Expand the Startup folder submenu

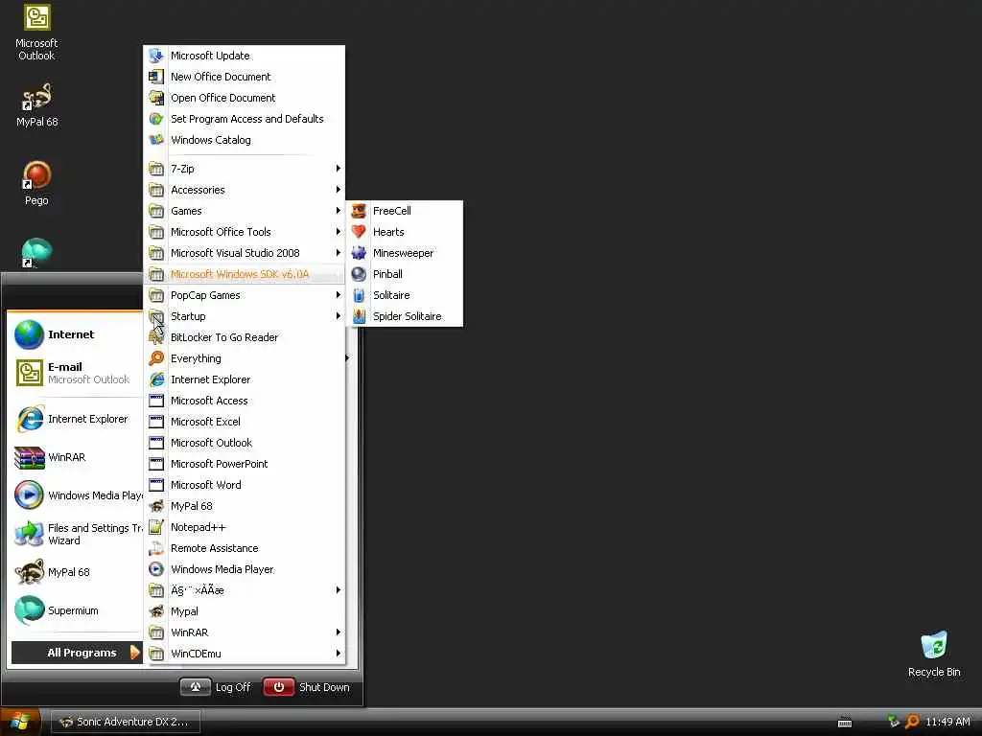(245, 316)
